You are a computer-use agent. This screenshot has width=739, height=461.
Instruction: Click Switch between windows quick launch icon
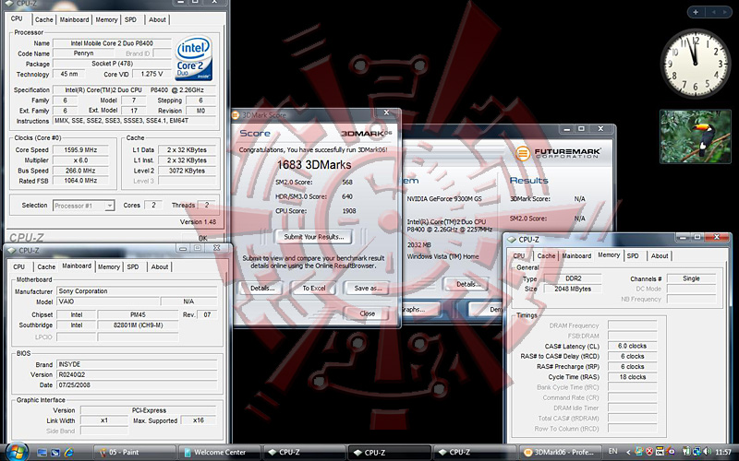55,453
